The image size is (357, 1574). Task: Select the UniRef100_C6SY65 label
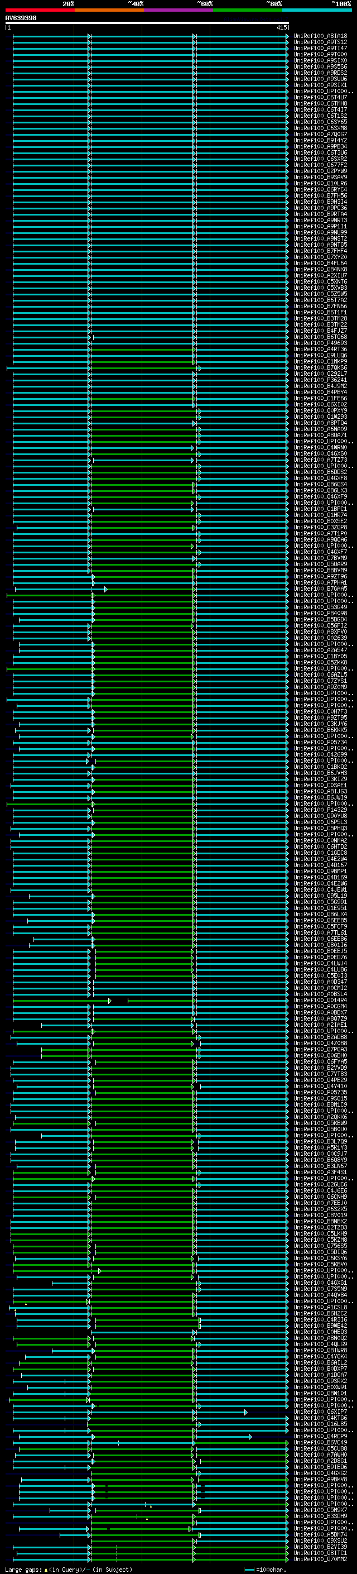click(320, 122)
